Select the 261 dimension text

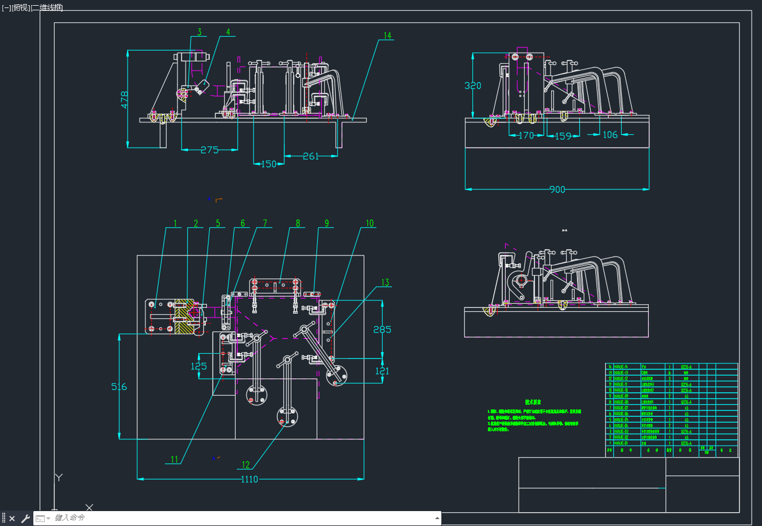coord(310,156)
